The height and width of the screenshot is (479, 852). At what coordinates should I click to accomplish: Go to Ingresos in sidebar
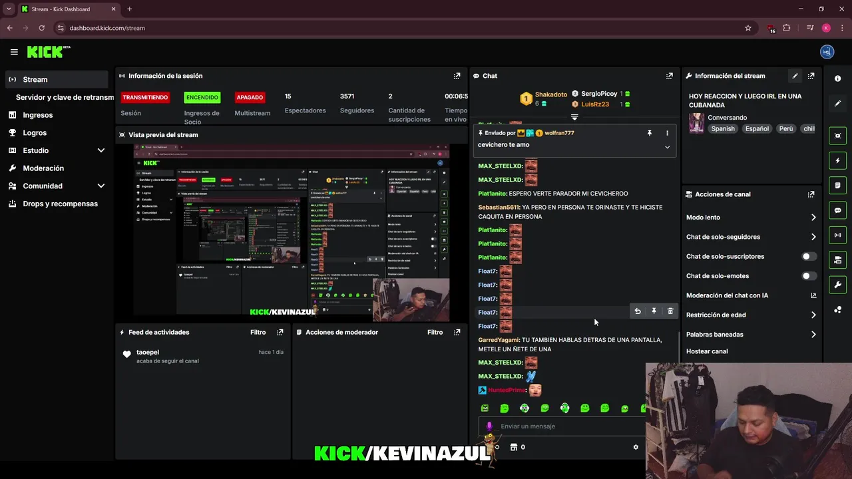38,115
